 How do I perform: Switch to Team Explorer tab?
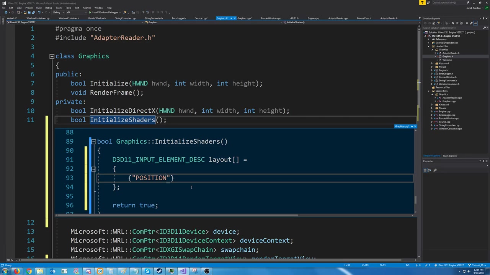(450, 156)
